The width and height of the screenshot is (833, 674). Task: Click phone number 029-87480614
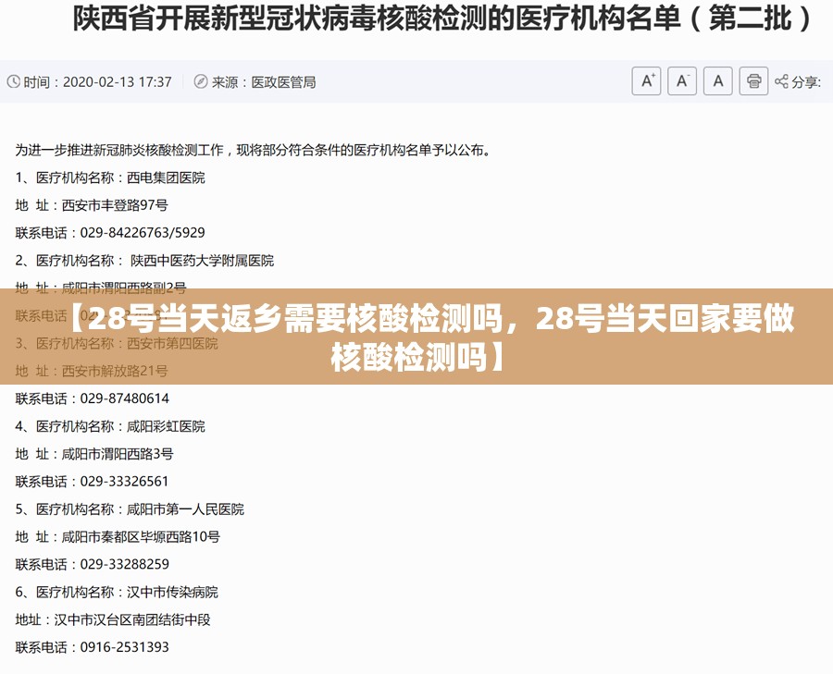tap(124, 398)
